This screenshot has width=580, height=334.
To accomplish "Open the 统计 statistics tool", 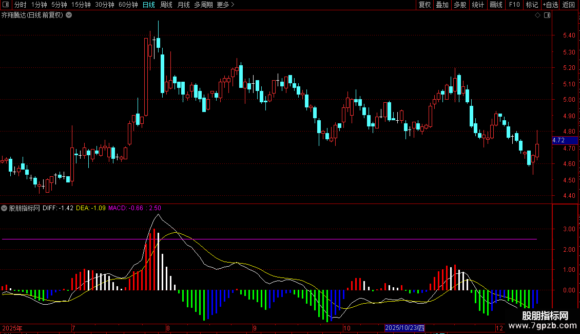I will [x=478, y=5].
